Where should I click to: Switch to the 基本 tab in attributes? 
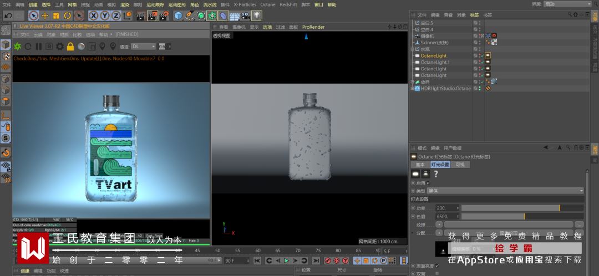coord(420,165)
